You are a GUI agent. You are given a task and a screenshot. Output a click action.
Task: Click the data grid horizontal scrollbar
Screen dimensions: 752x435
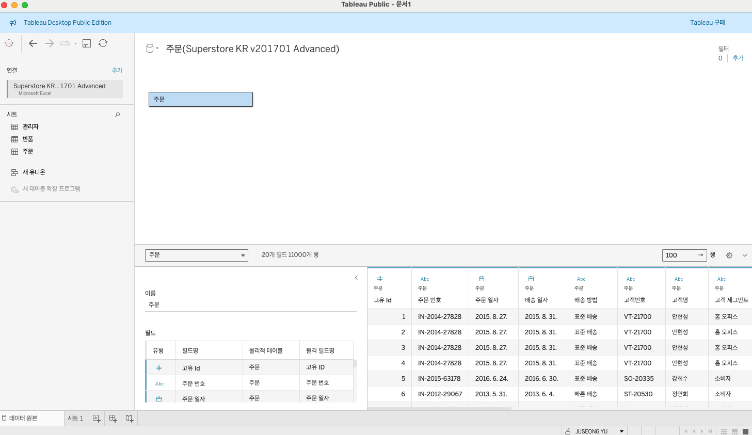439,409
